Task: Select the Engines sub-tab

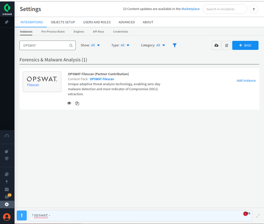Action: 79,32
